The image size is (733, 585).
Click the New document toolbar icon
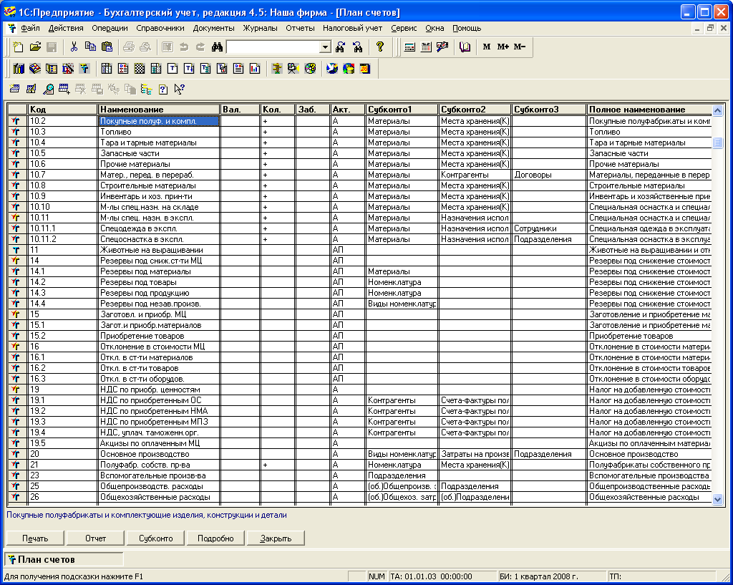(18, 47)
